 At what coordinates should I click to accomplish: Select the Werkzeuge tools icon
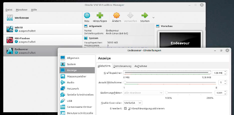click(10, 18)
